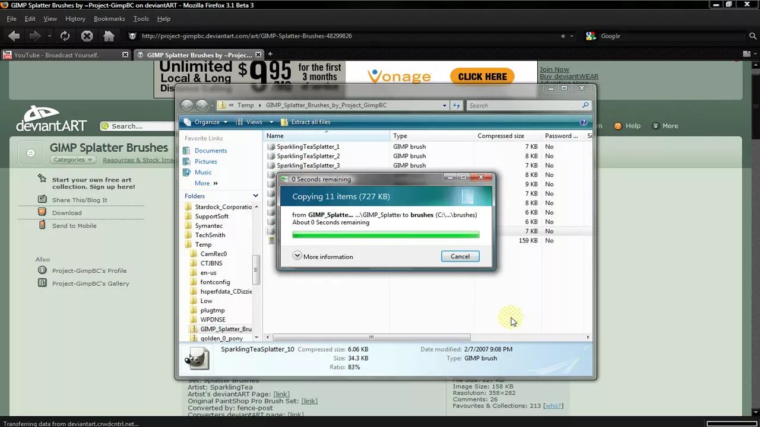The height and width of the screenshot is (427, 760).
Task: Open a new Firefox tab
Action: (270, 55)
